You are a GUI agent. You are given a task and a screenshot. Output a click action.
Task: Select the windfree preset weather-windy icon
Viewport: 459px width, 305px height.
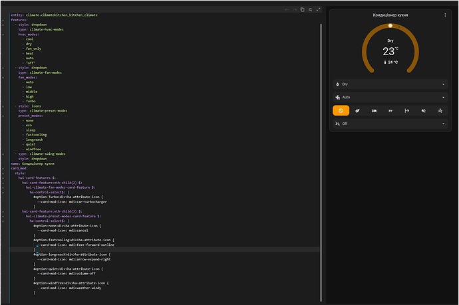click(x=440, y=110)
